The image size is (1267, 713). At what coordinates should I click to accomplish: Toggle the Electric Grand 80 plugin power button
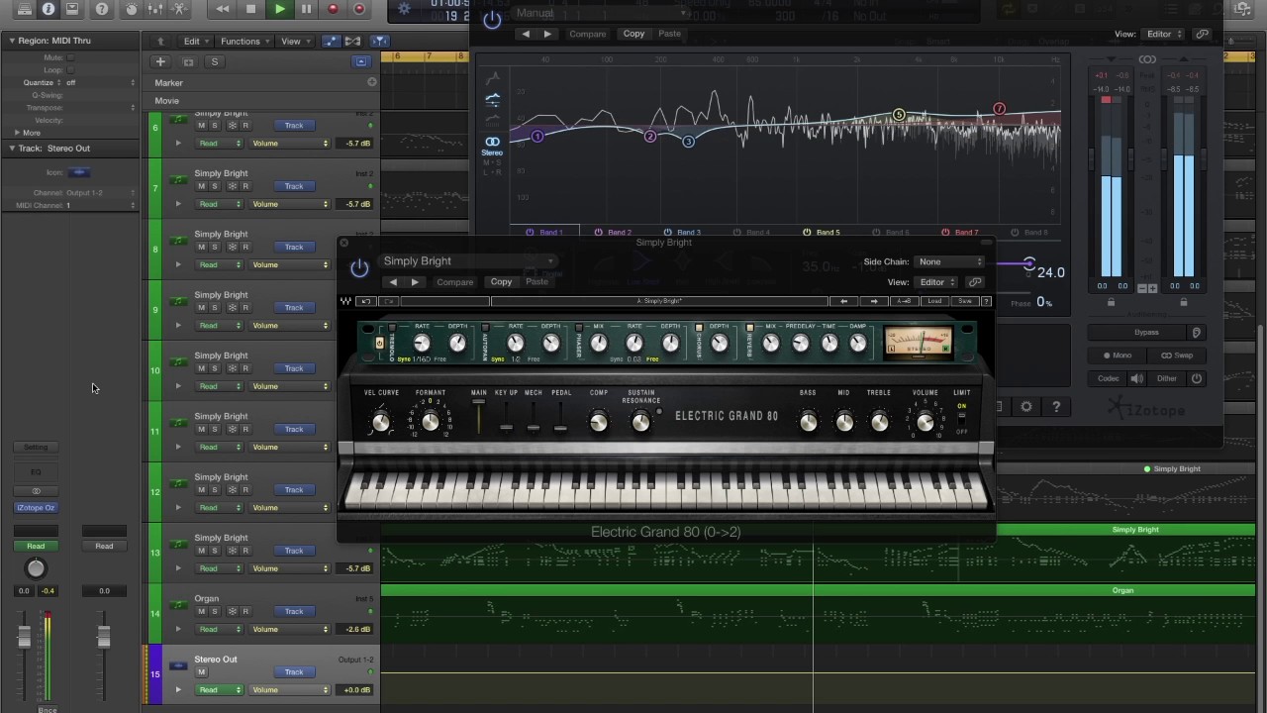click(359, 267)
